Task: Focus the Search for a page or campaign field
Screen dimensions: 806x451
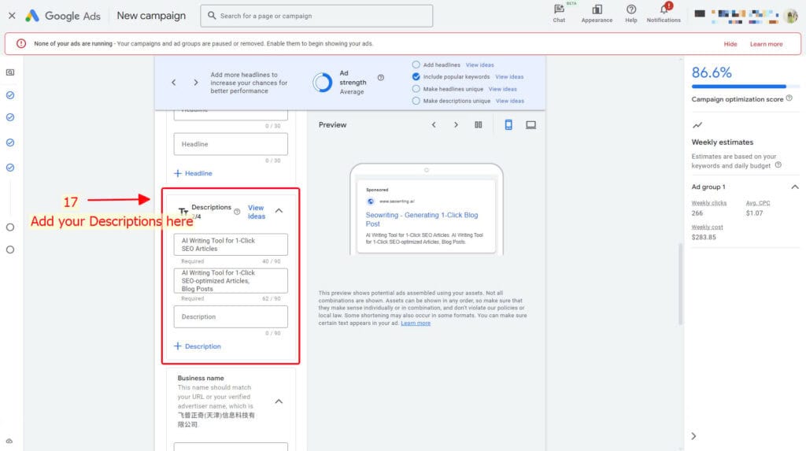Action: [x=316, y=16]
